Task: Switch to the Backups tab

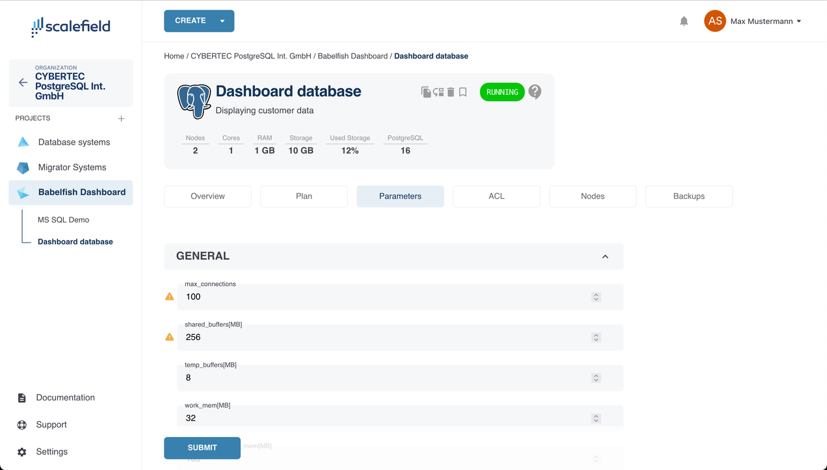Action: 689,196
